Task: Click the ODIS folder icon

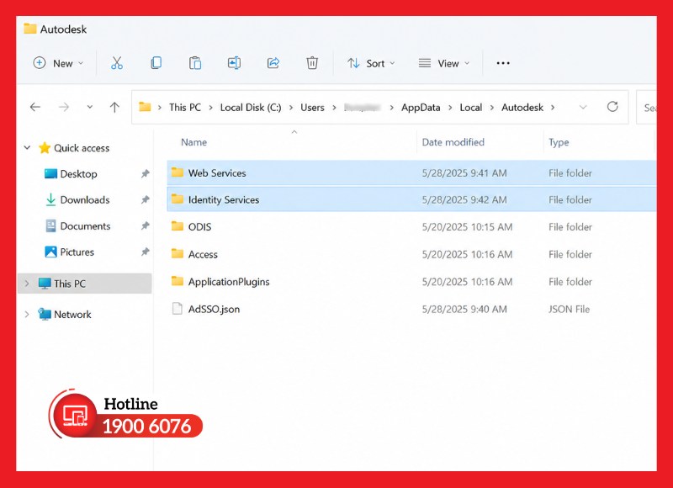Action: 178,226
